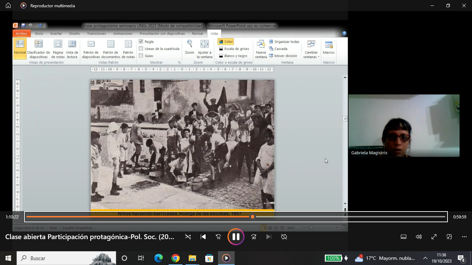
Task: Open Task View on the taskbar
Action: (x=141, y=258)
